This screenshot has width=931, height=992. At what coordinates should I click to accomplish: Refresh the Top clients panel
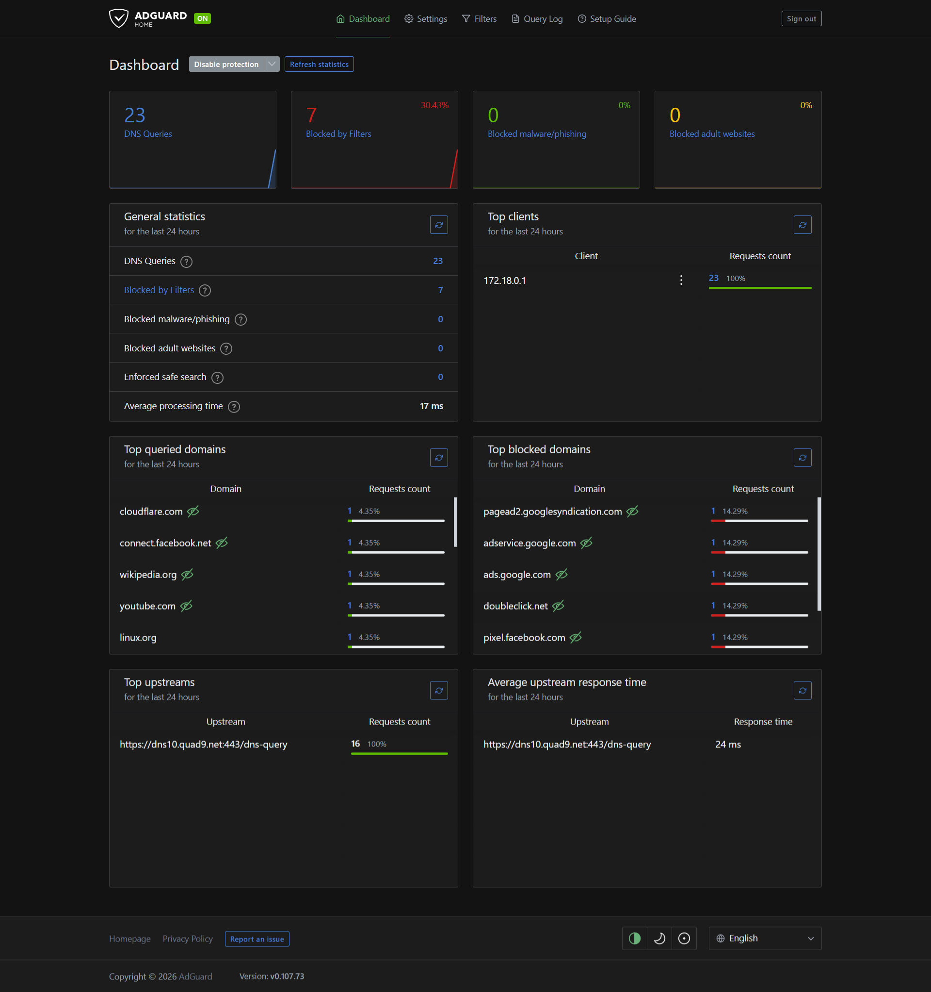(803, 225)
